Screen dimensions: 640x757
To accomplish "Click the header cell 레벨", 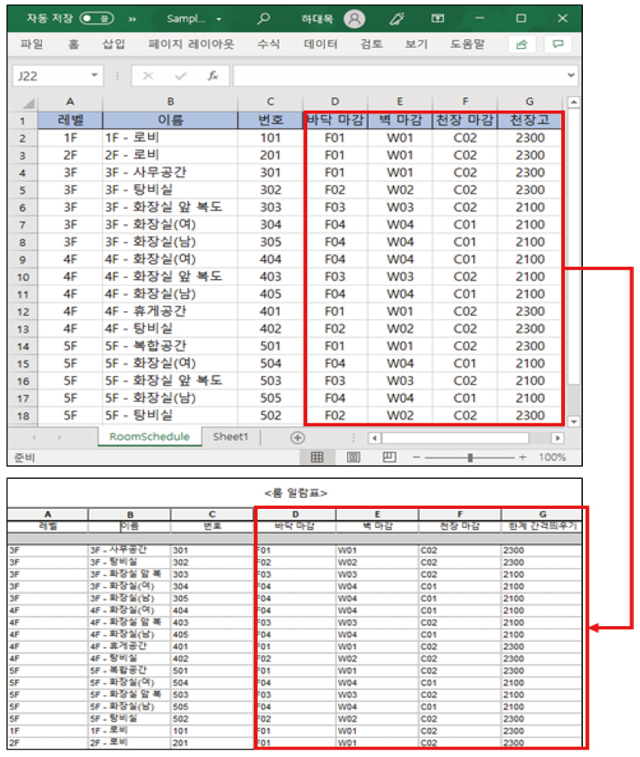I will point(71,120).
